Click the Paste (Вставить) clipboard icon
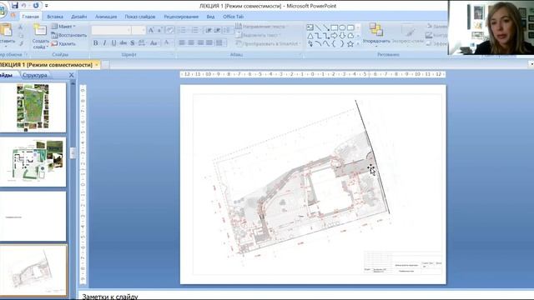This screenshot has height=300, width=534. click(x=6, y=31)
